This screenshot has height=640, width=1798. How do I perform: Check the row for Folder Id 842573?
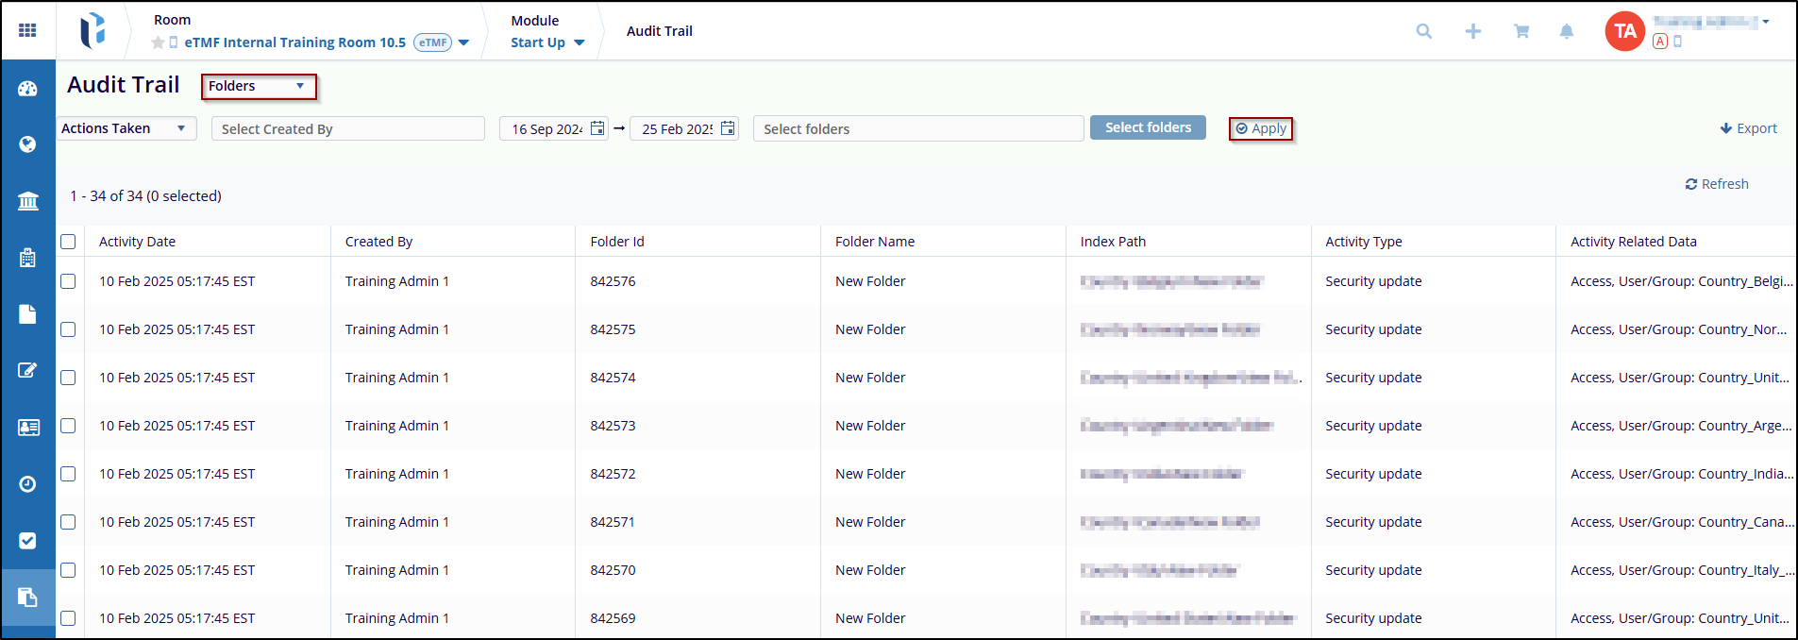tap(68, 426)
